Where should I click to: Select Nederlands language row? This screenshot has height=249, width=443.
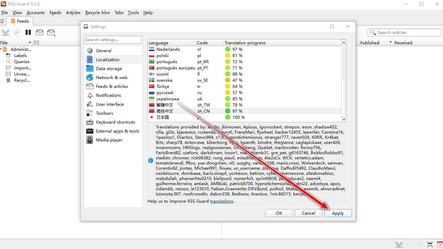245,49
